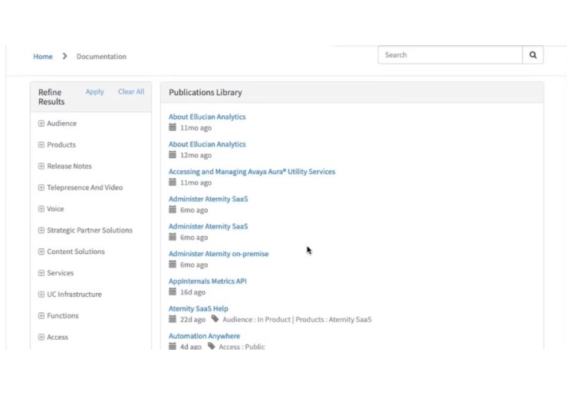Click the search magnifier icon button
Image resolution: width=572 pixels, height=405 pixels.
coord(533,55)
